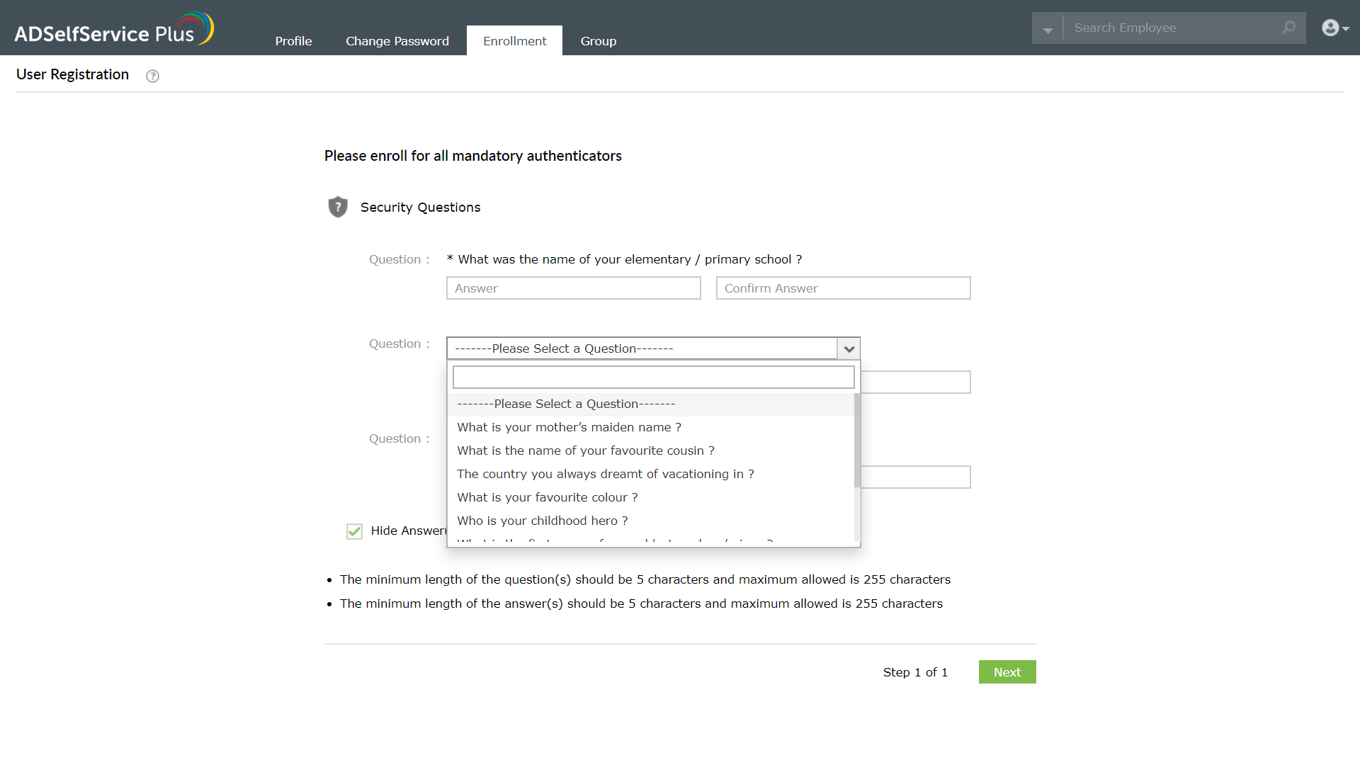Focus the Answer input field

(573, 288)
